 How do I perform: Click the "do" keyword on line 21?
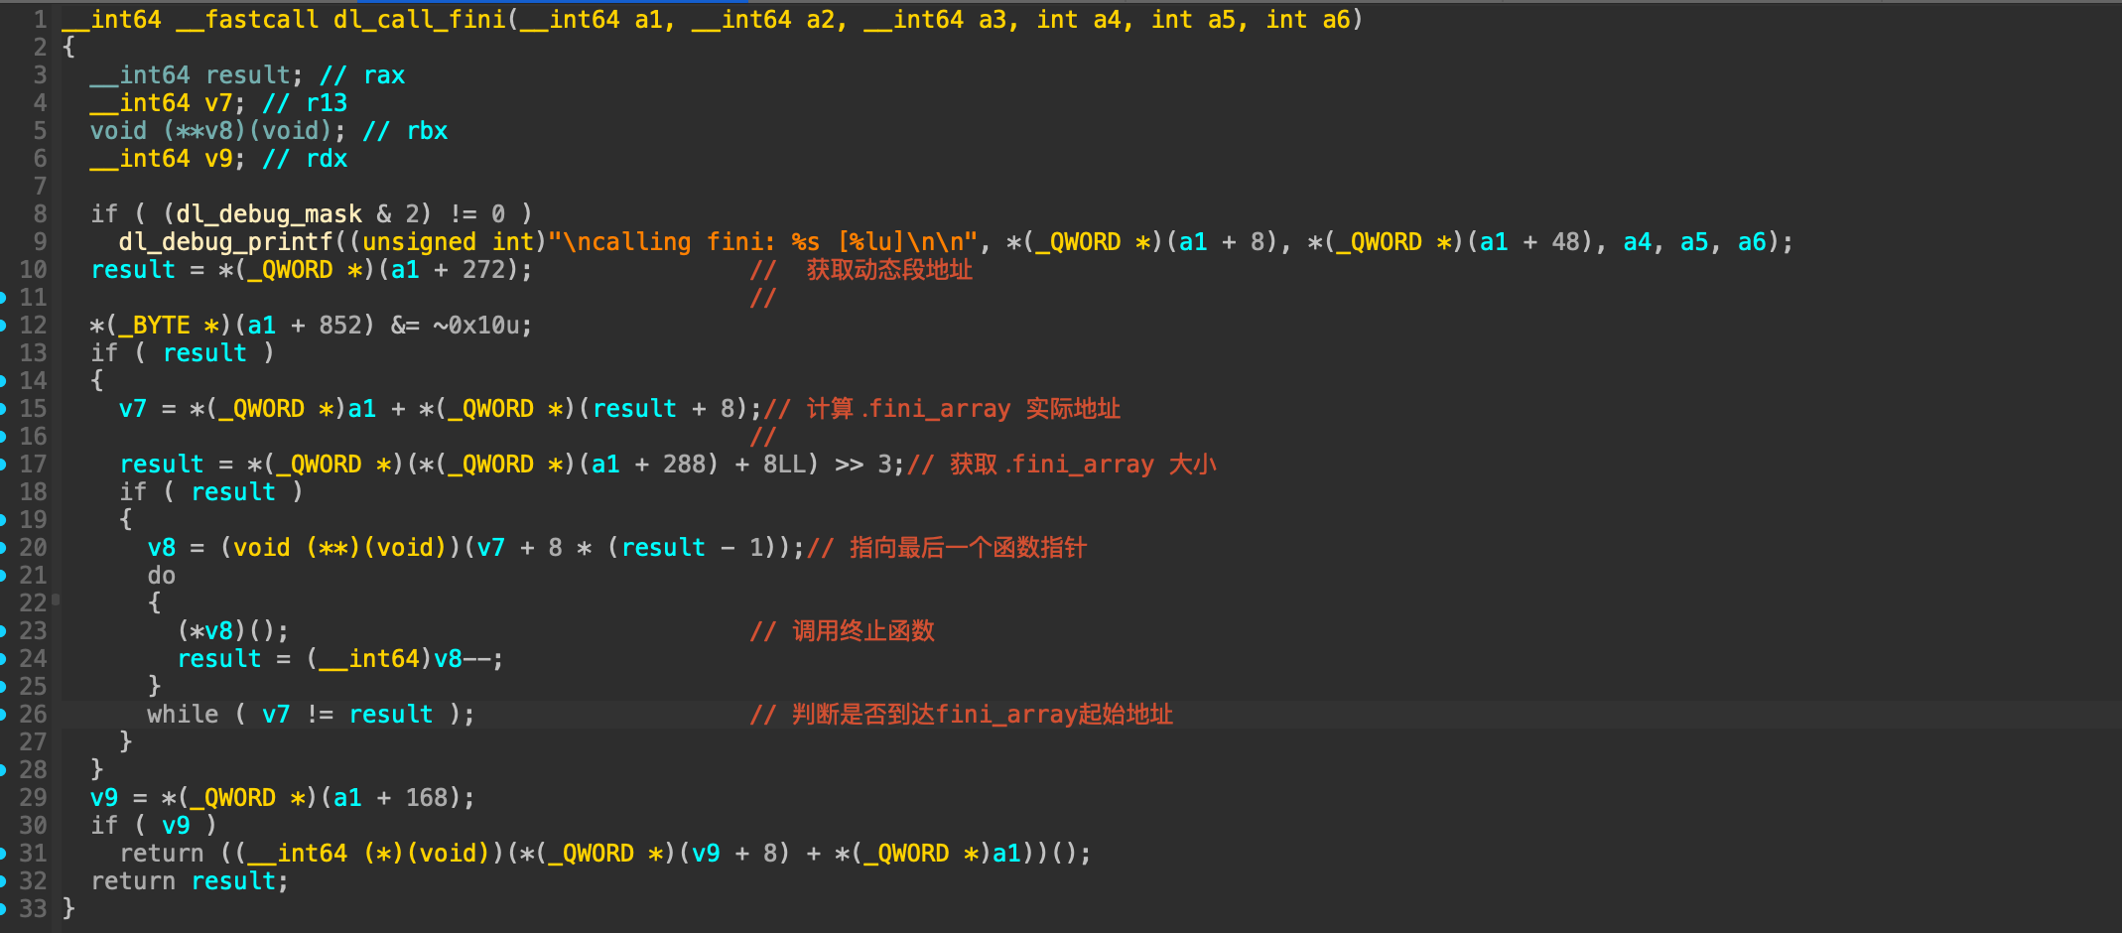click(161, 576)
